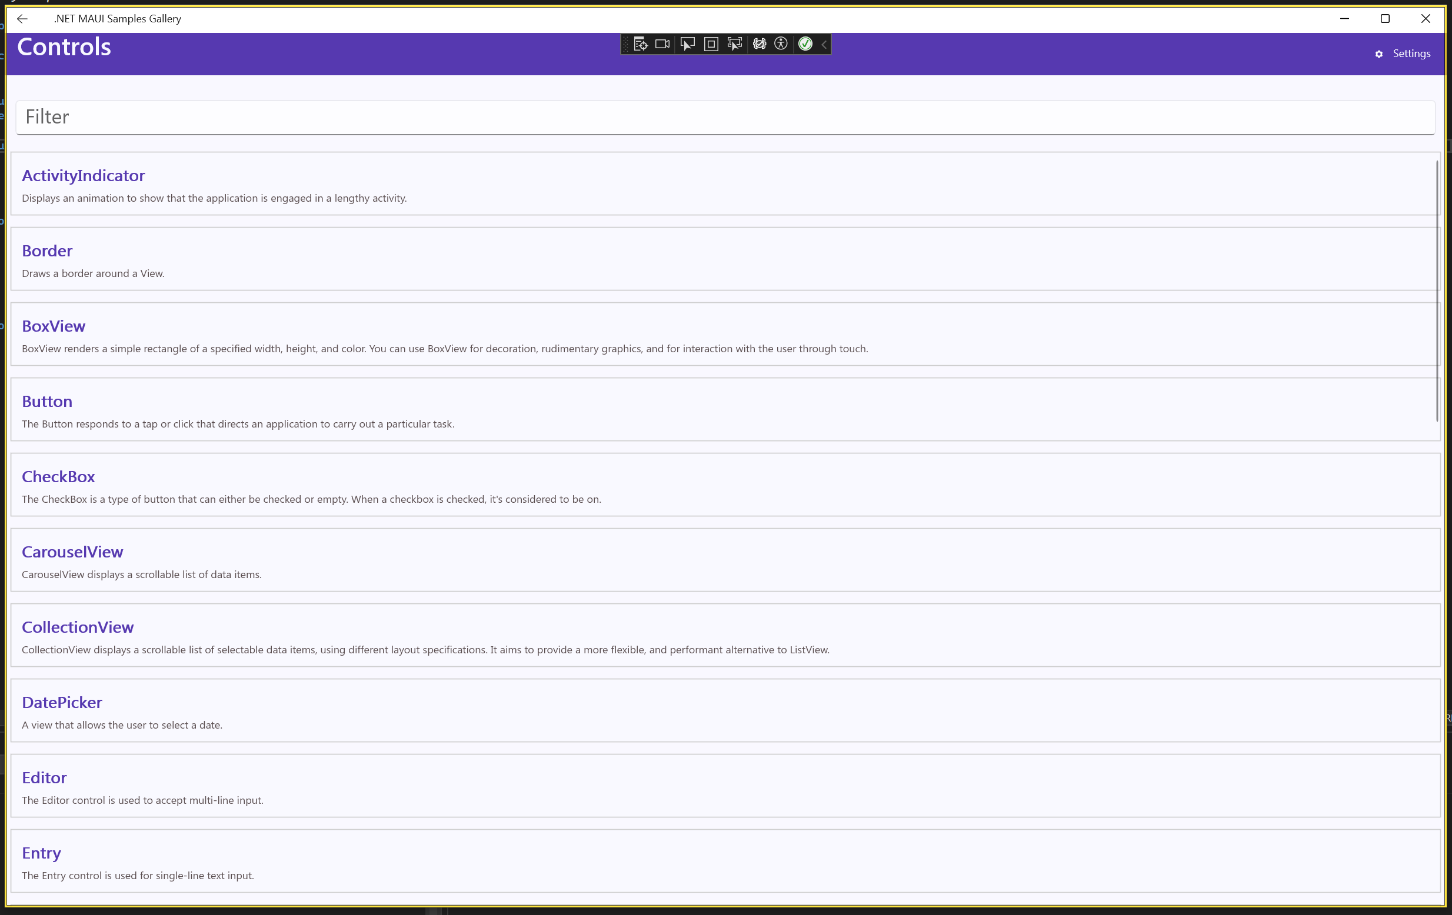Click the back arrow in title bar
Viewport: 1452px width, 915px height.
[x=22, y=19]
